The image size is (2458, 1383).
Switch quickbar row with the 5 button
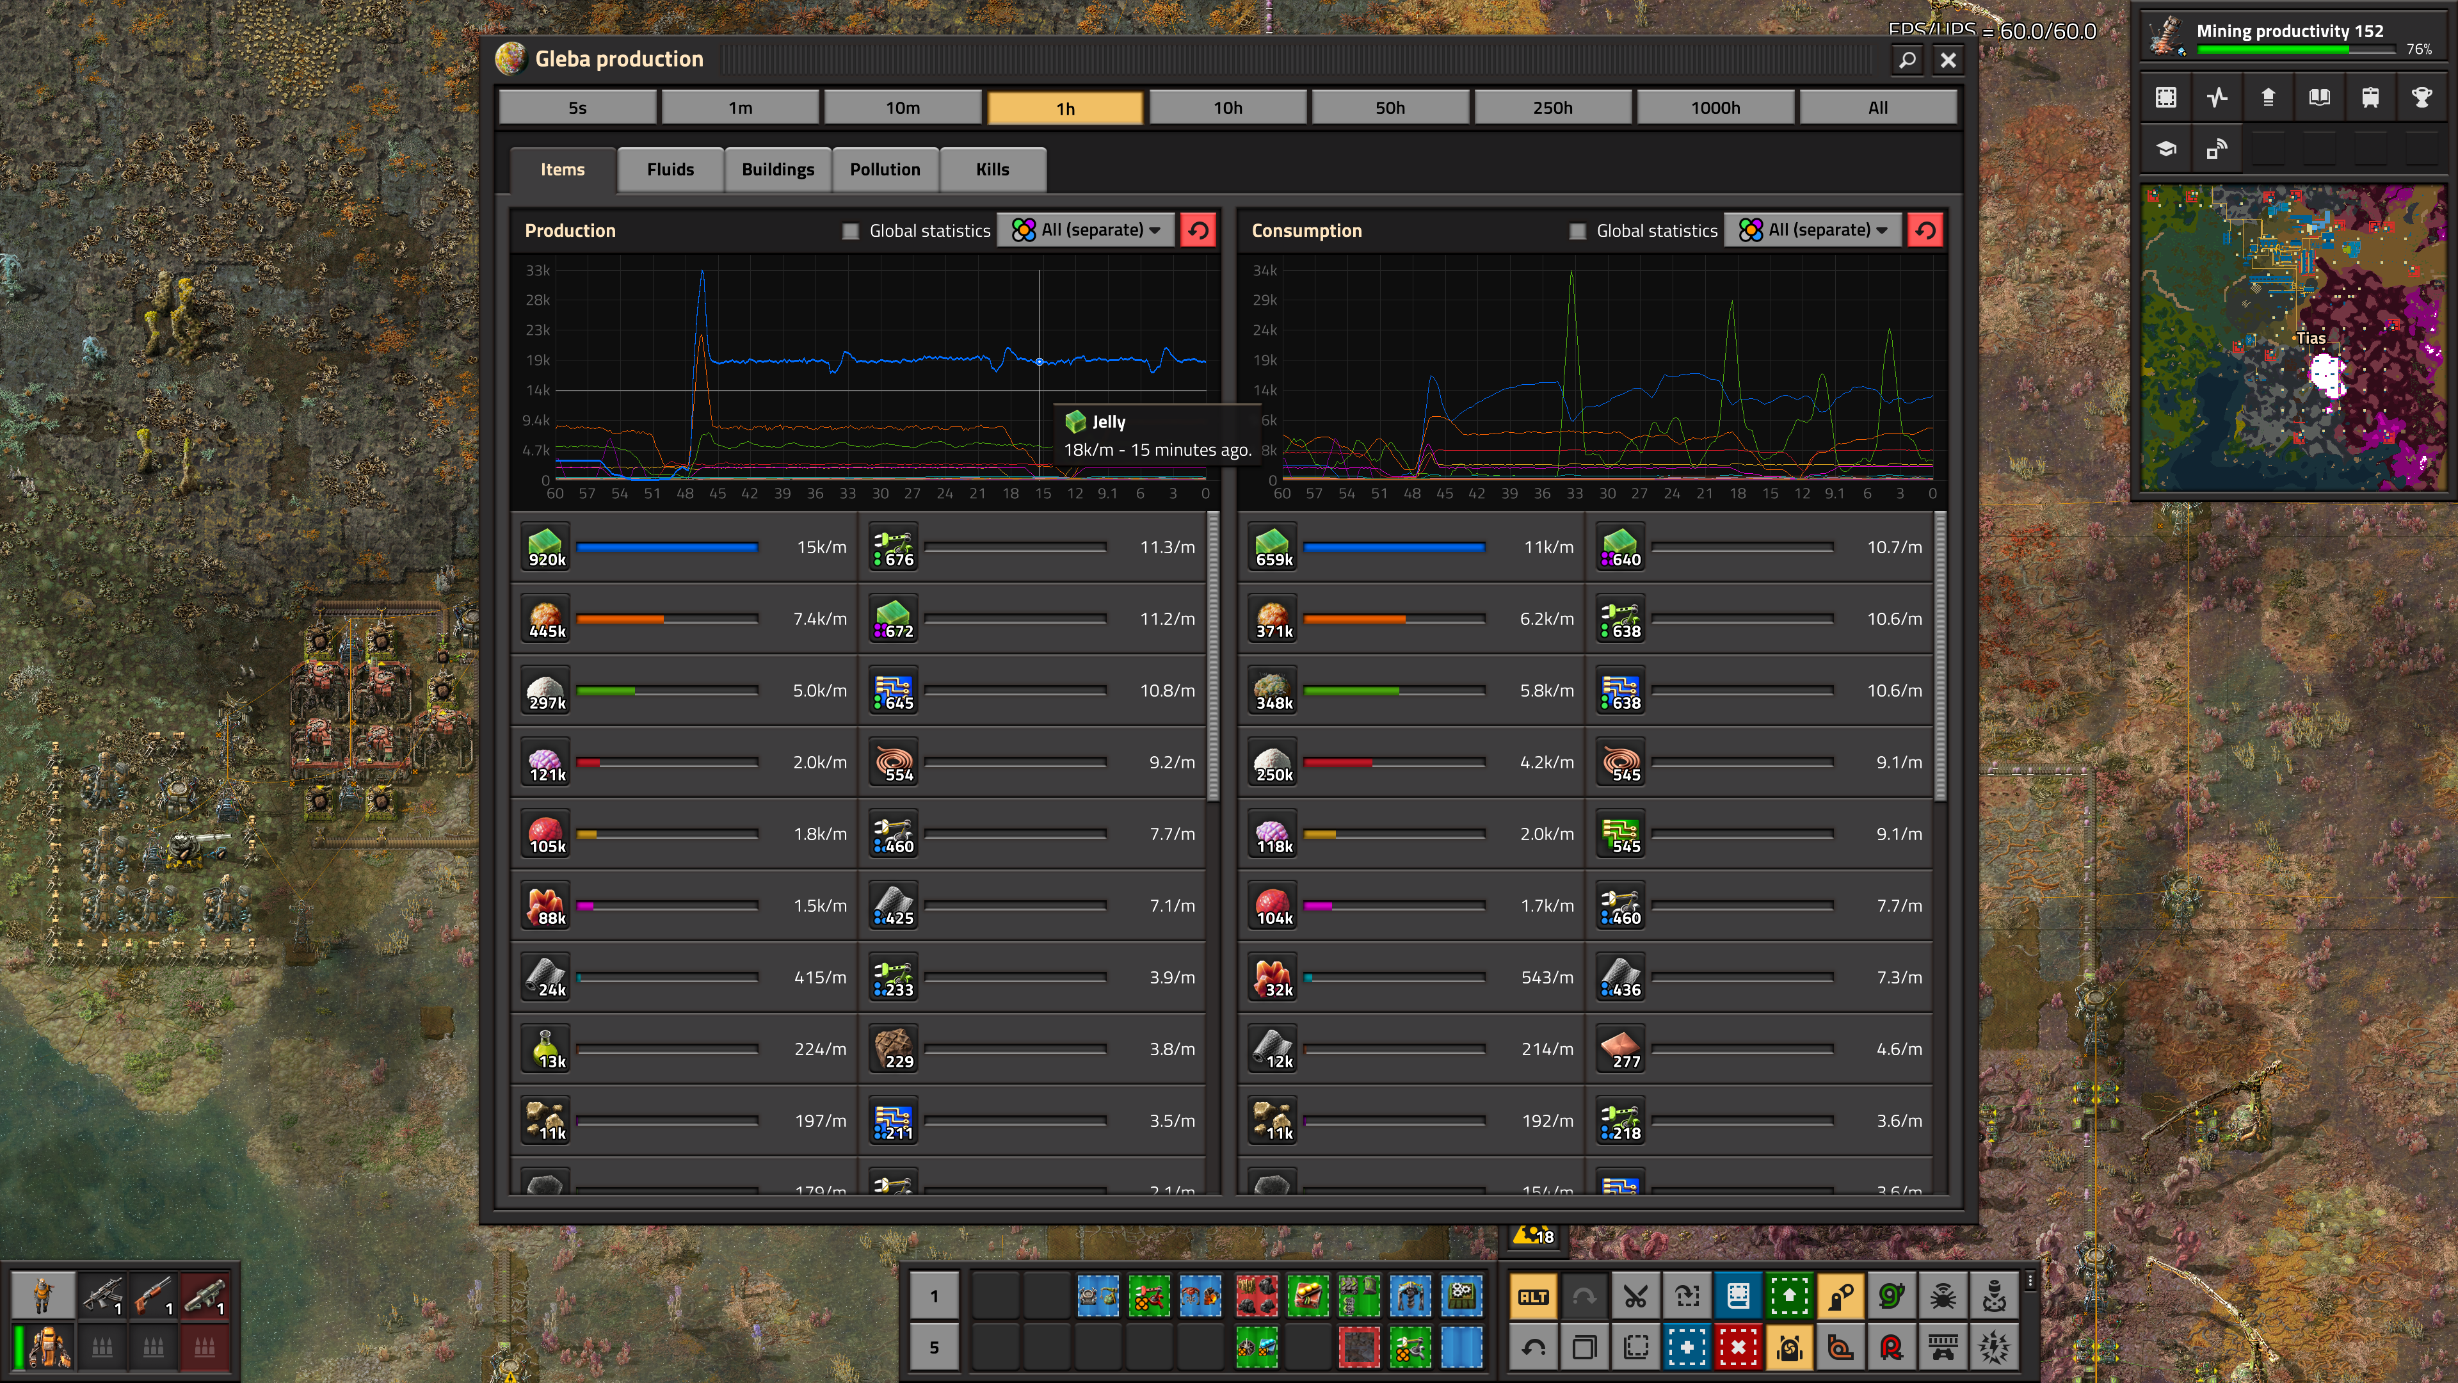tap(934, 1348)
